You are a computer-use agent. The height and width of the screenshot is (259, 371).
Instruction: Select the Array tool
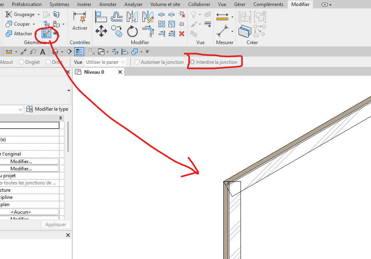(x=162, y=24)
